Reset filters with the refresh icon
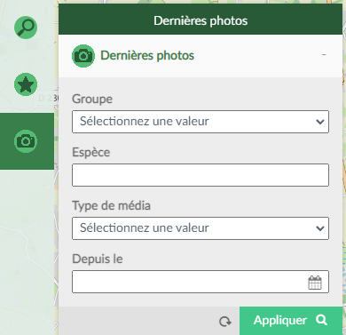346x335 pixels. [x=225, y=322]
